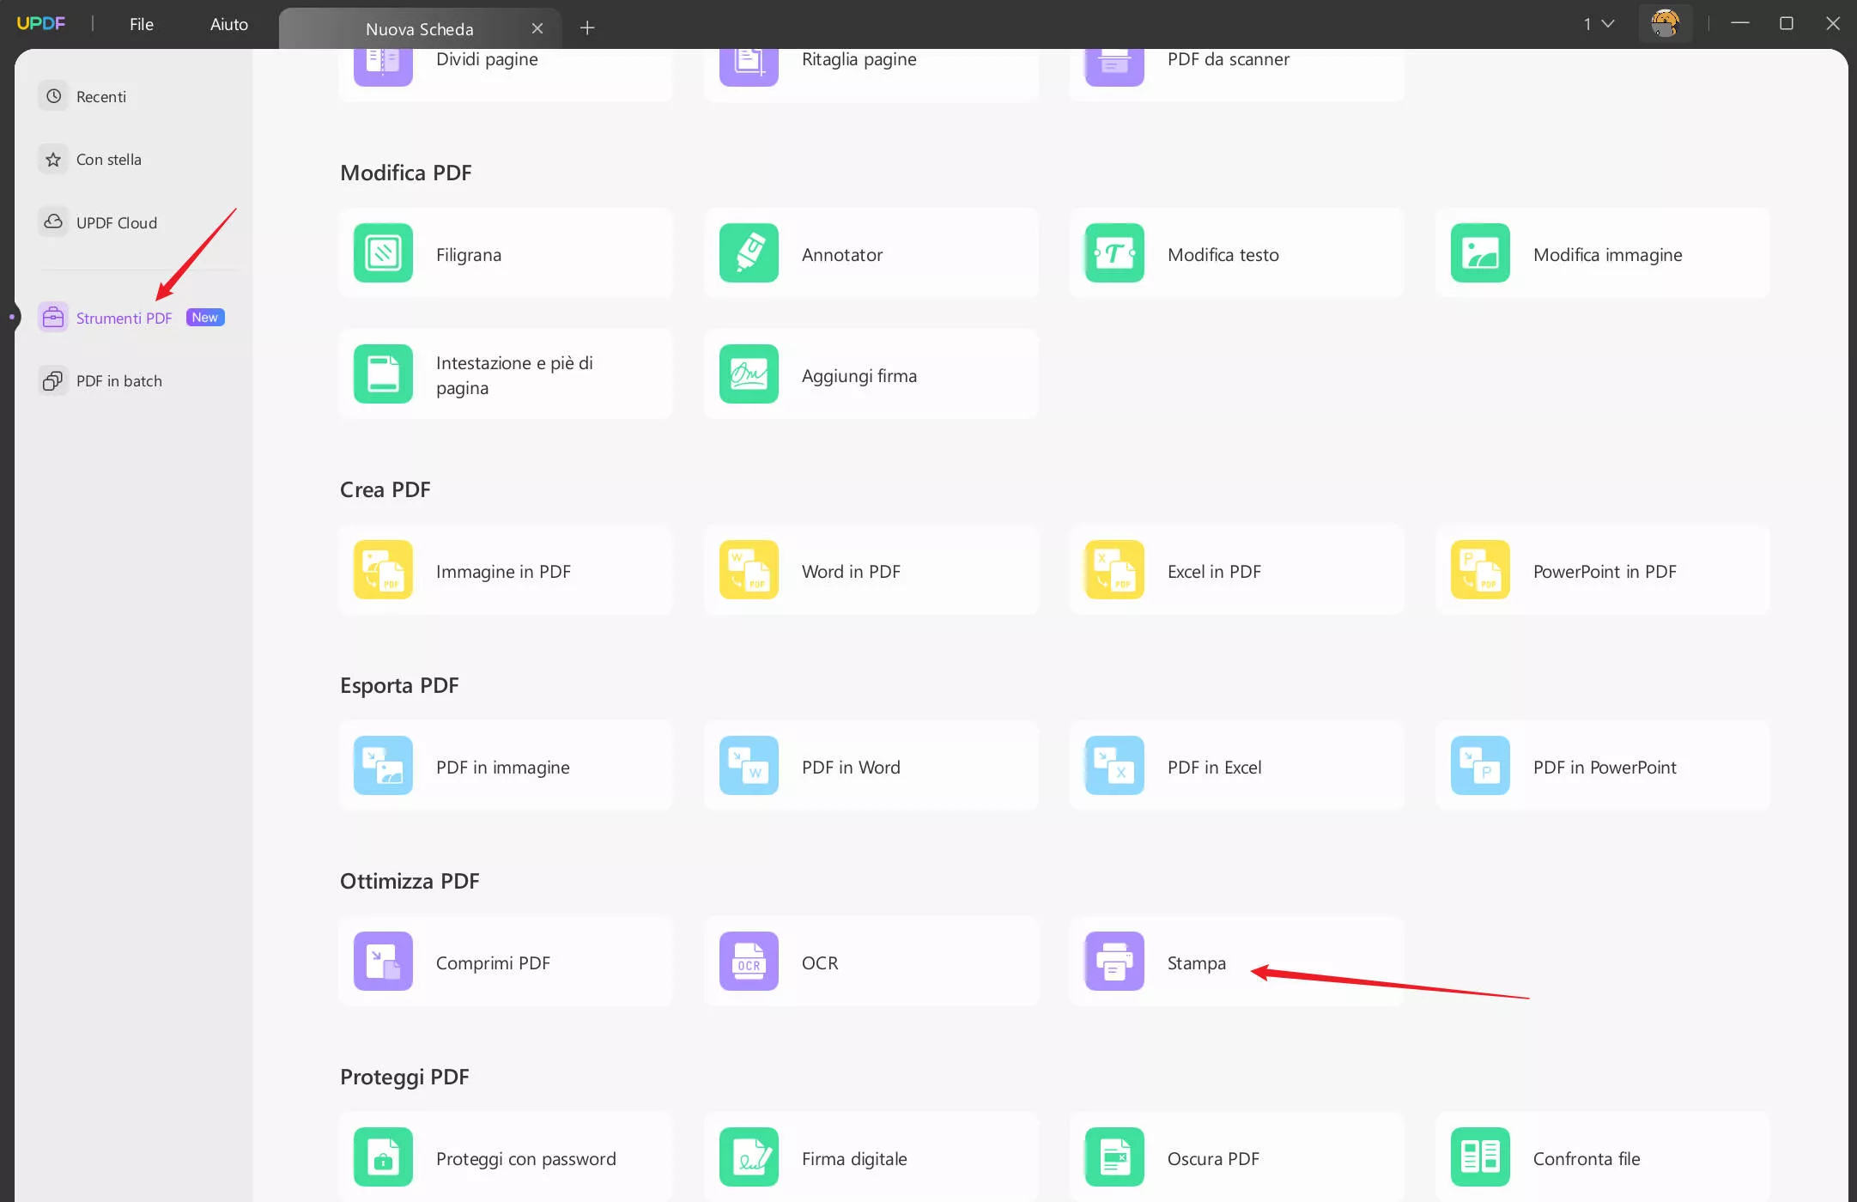This screenshot has height=1202, width=1857.
Task: Select Intestazione e piè di pagina icon
Action: [x=383, y=374]
